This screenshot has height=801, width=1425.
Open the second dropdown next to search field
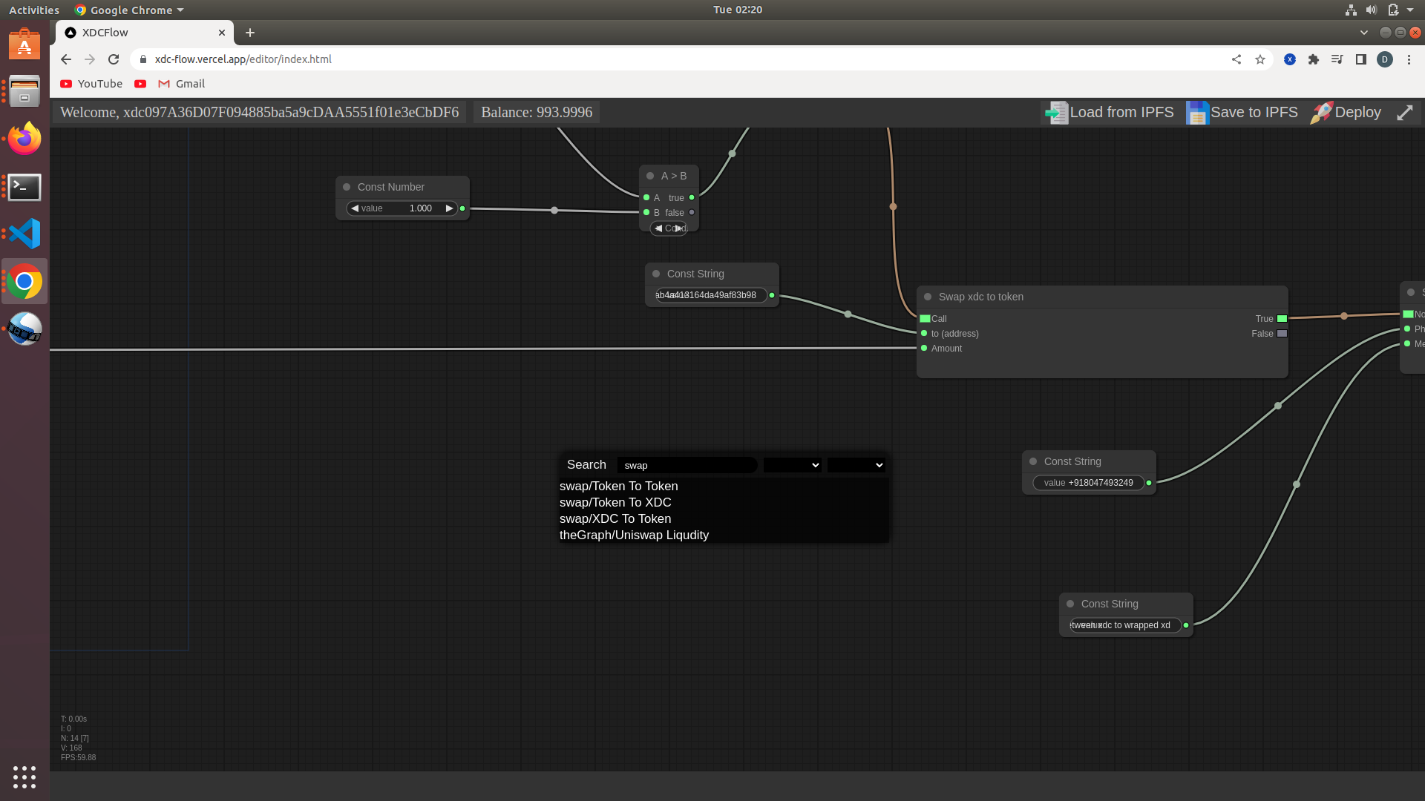[856, 465]
